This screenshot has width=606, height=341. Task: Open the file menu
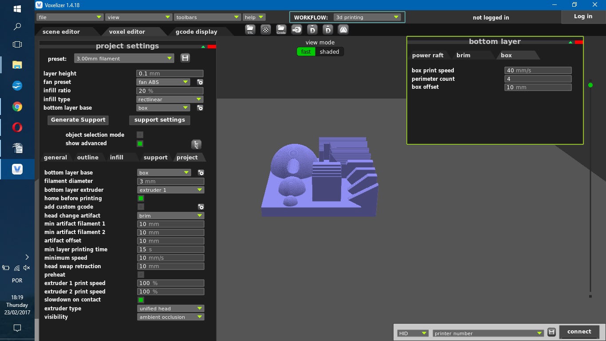[x=70, y=17]
